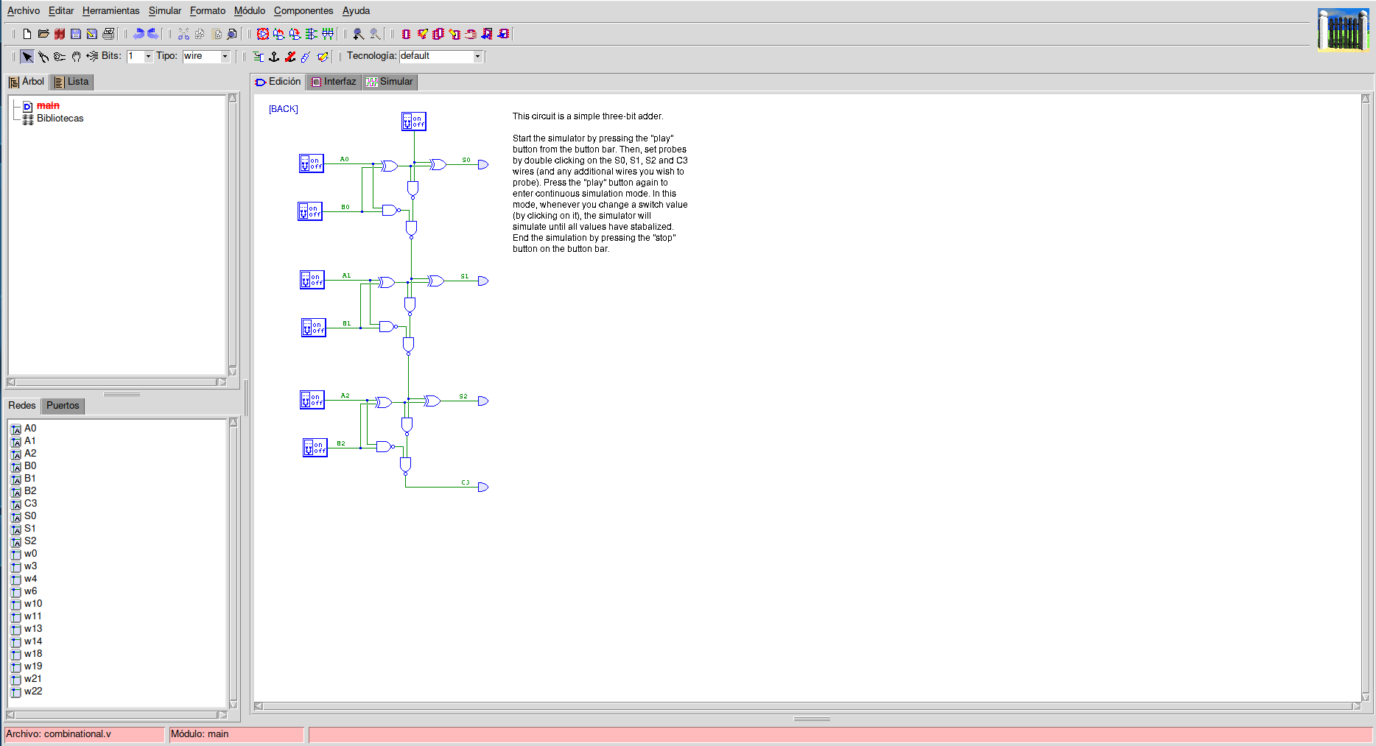Select net S0 in the Redes list

coord(30,516)
